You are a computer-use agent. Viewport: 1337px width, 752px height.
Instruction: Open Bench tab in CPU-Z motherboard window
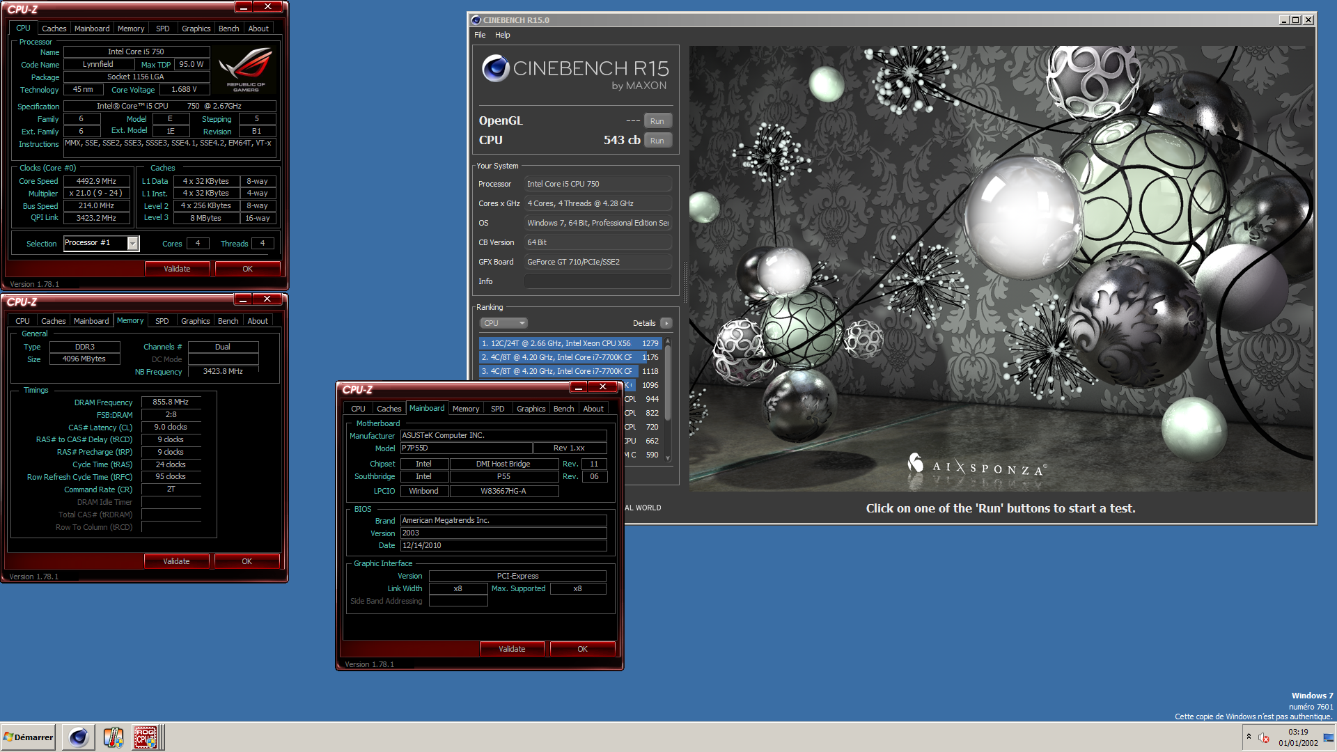563,409
